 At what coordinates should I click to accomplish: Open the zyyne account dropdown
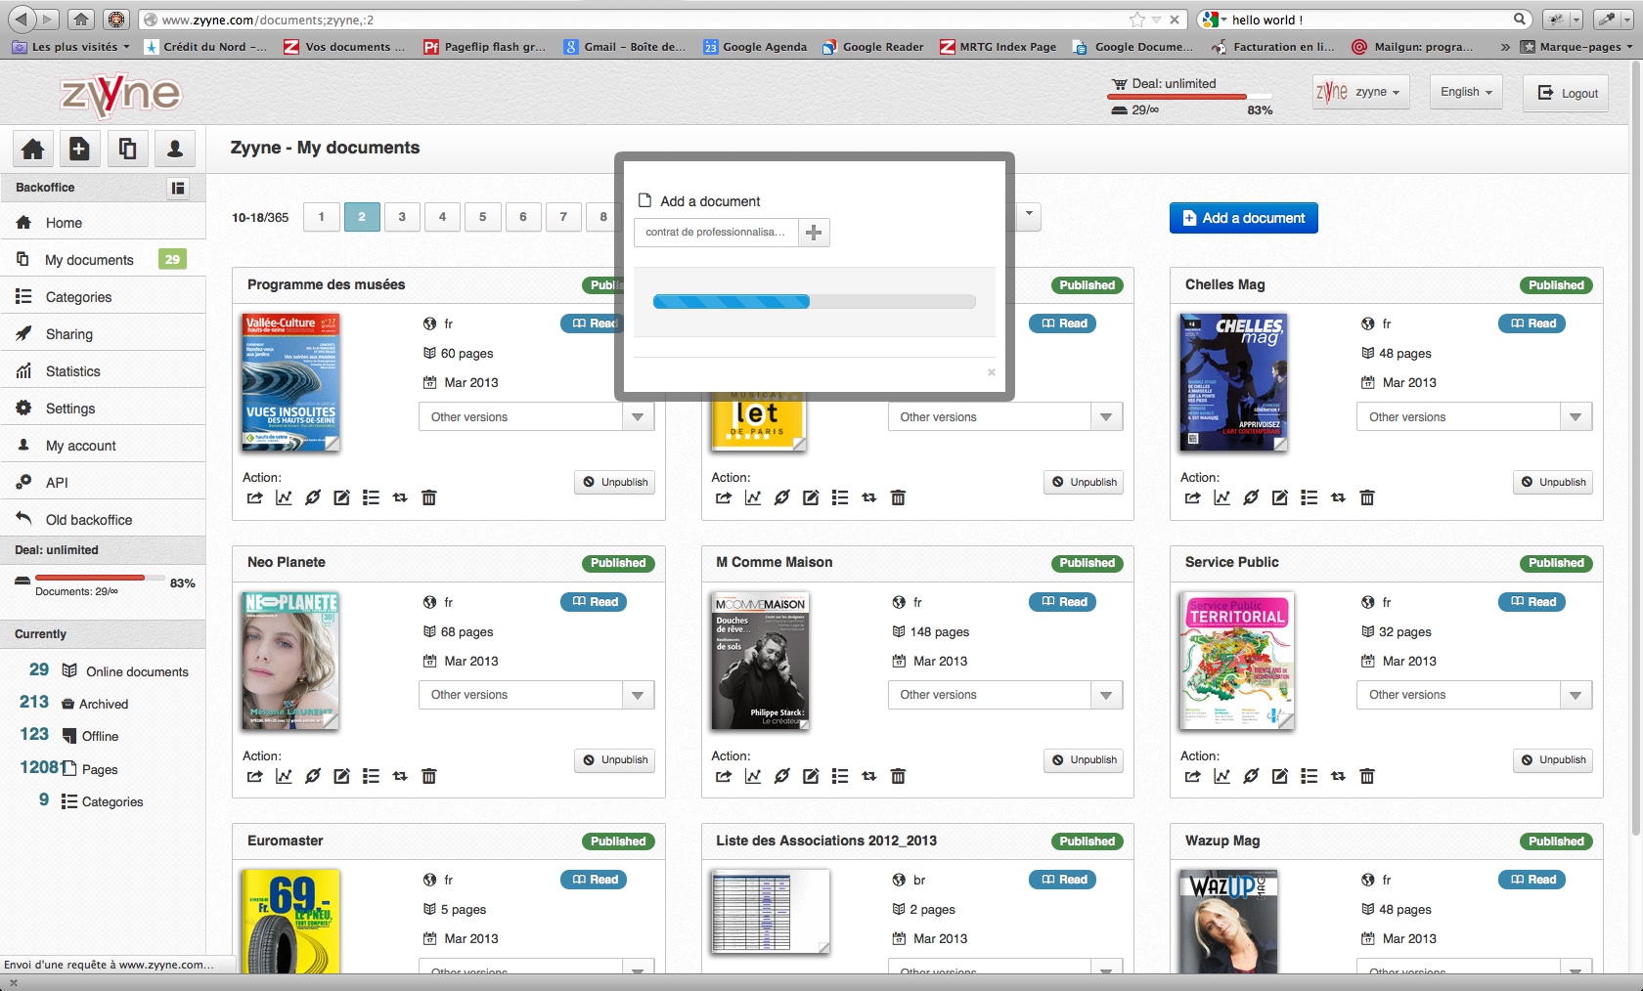pos(1360,92)
